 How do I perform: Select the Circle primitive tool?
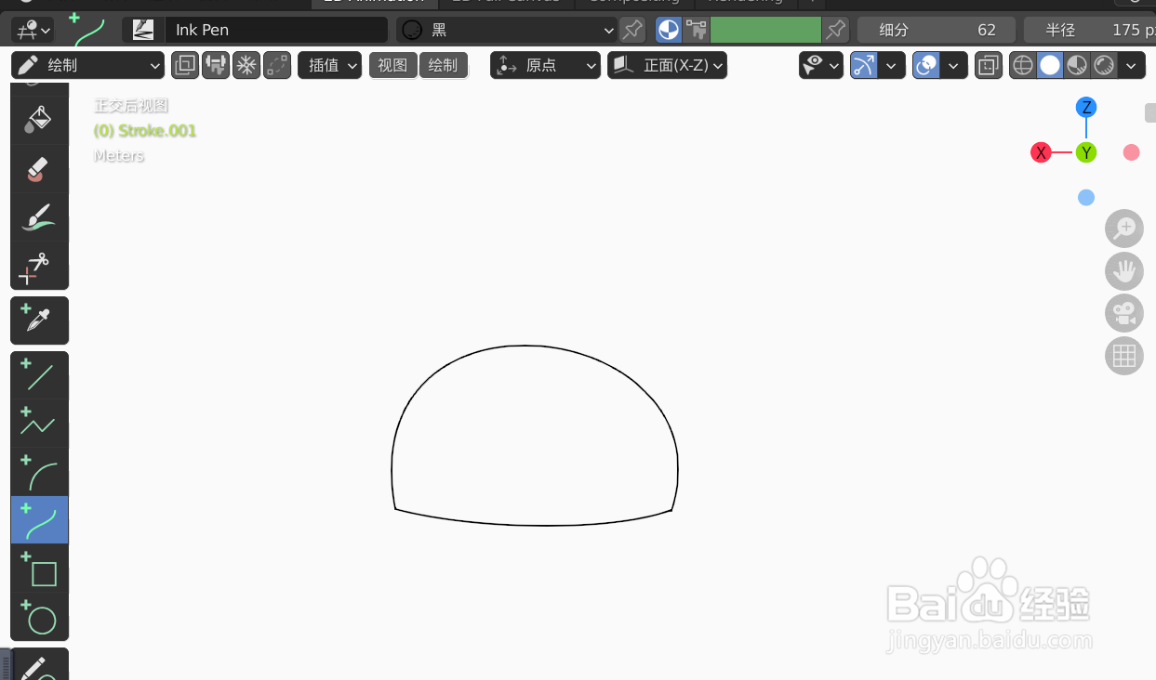pos(39,617)
